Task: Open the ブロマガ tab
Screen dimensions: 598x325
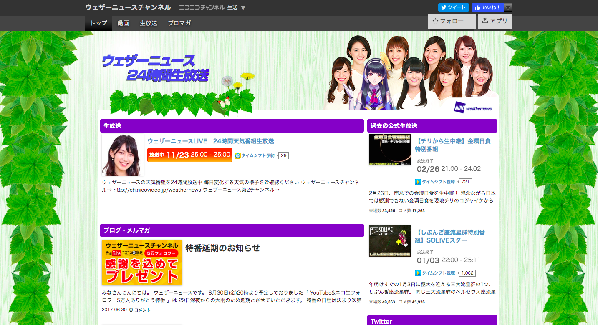Action: tap(179, 23)
